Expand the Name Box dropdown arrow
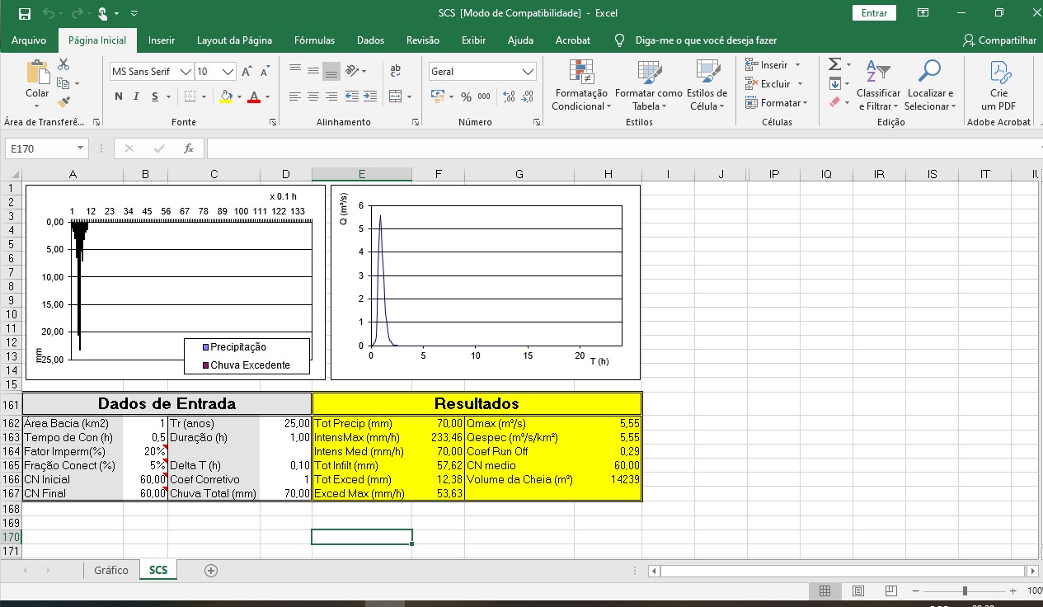 tap(80, 148)
